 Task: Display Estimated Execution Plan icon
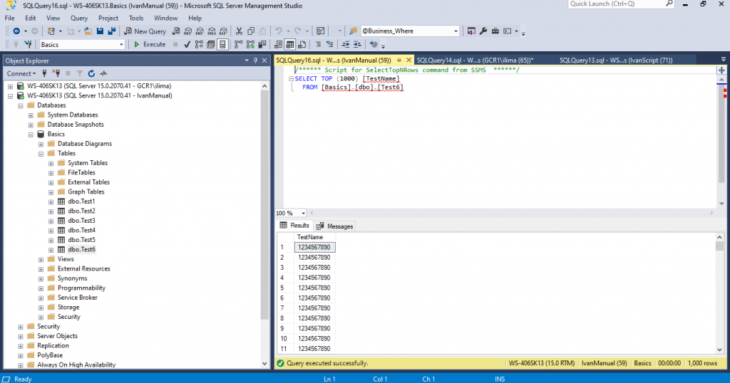click(x=200, y=45)
